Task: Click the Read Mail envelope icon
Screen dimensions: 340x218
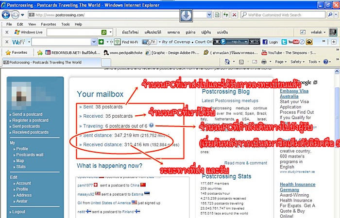Action: 255,62
